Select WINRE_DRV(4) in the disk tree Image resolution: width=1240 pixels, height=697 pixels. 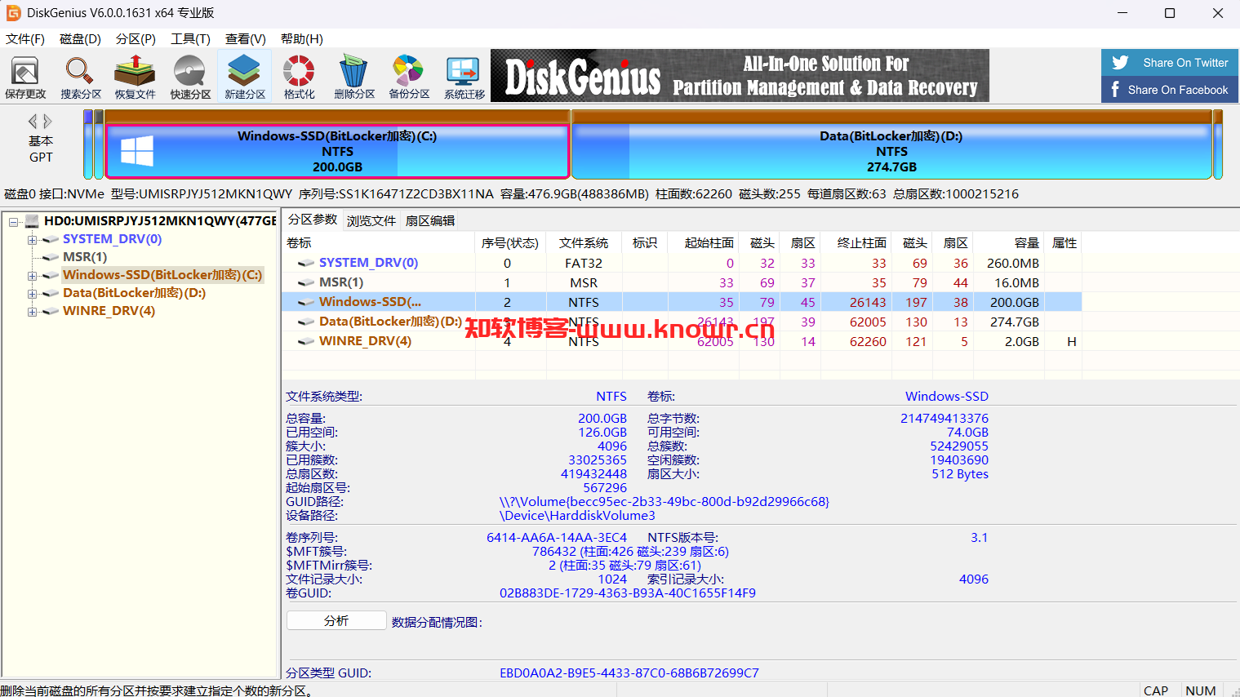109,311
